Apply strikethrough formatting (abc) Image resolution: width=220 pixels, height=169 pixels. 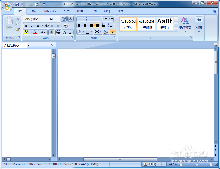[47, 26]
